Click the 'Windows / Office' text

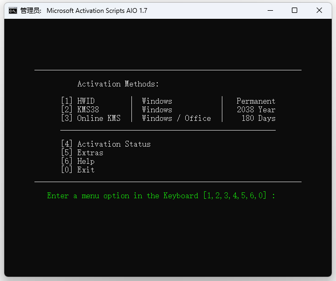pyautogui.click(x=177, y=118)
